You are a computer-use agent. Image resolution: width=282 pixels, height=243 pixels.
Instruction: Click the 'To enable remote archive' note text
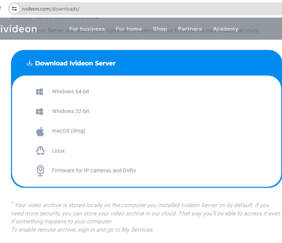[83, 230]
